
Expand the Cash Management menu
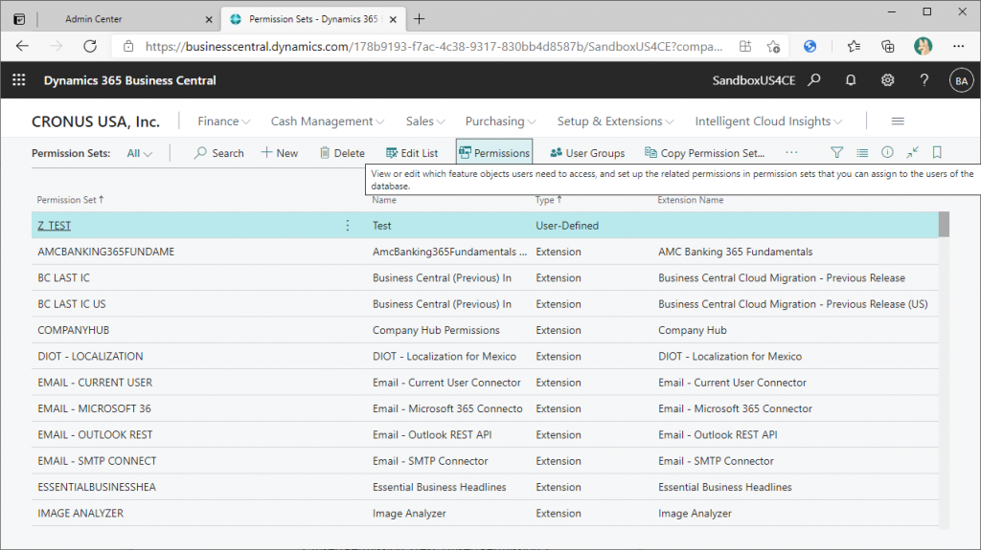tap(328, 121)
